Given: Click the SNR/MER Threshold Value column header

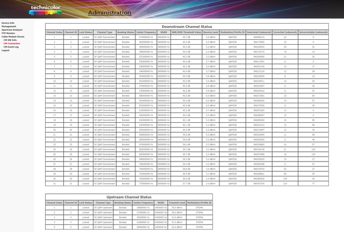Looking at the screenshot, I should [187, 32].
